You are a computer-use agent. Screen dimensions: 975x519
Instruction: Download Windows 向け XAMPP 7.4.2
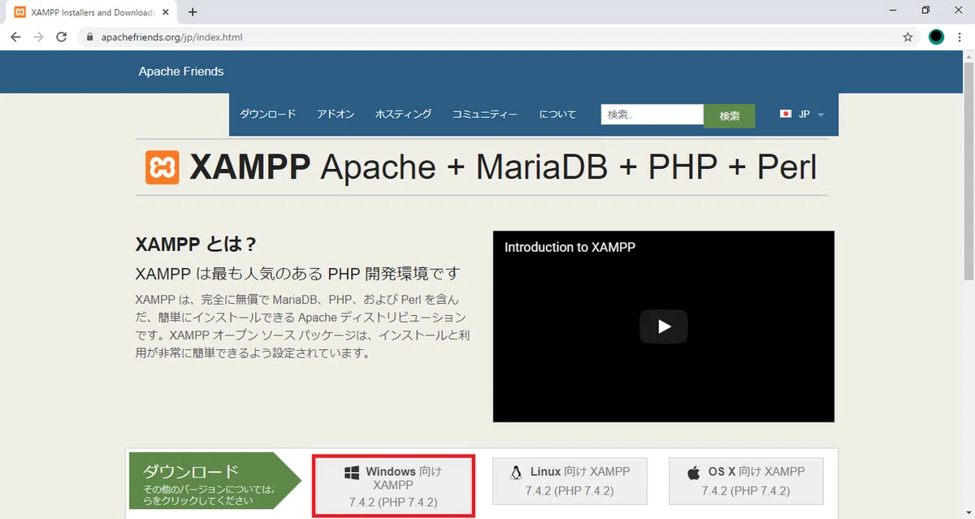393,487
